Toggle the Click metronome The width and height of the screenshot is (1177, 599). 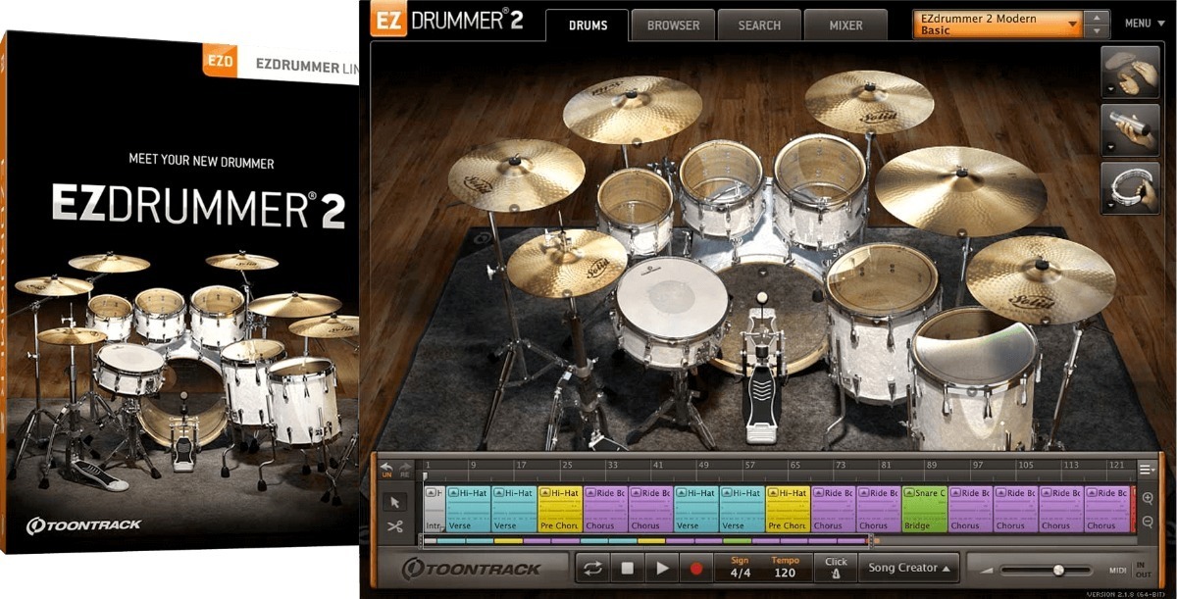[x=836, y=568]
